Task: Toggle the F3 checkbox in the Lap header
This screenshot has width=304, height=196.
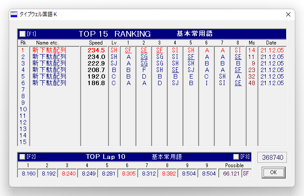Action: (236, 157)
